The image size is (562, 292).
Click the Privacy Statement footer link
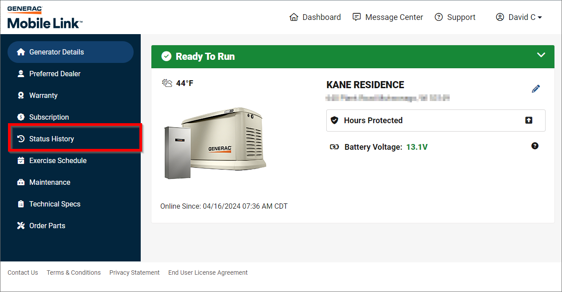[x=135, y=273]
